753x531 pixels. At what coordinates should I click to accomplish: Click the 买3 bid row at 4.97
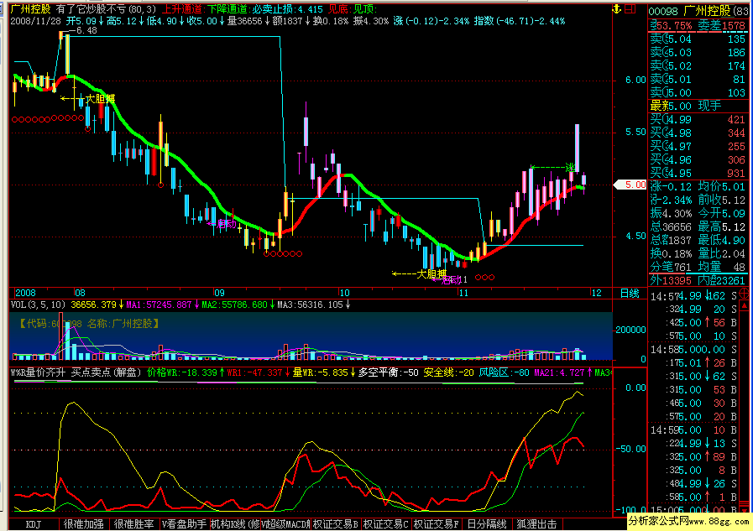click(698, 146)
